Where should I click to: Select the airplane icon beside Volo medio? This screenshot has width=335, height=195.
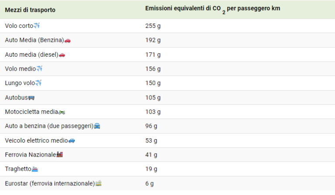tap(39, 68)
